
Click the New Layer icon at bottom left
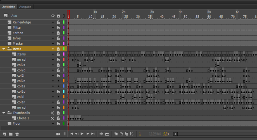pyautogui.click(x=5, y=134)
